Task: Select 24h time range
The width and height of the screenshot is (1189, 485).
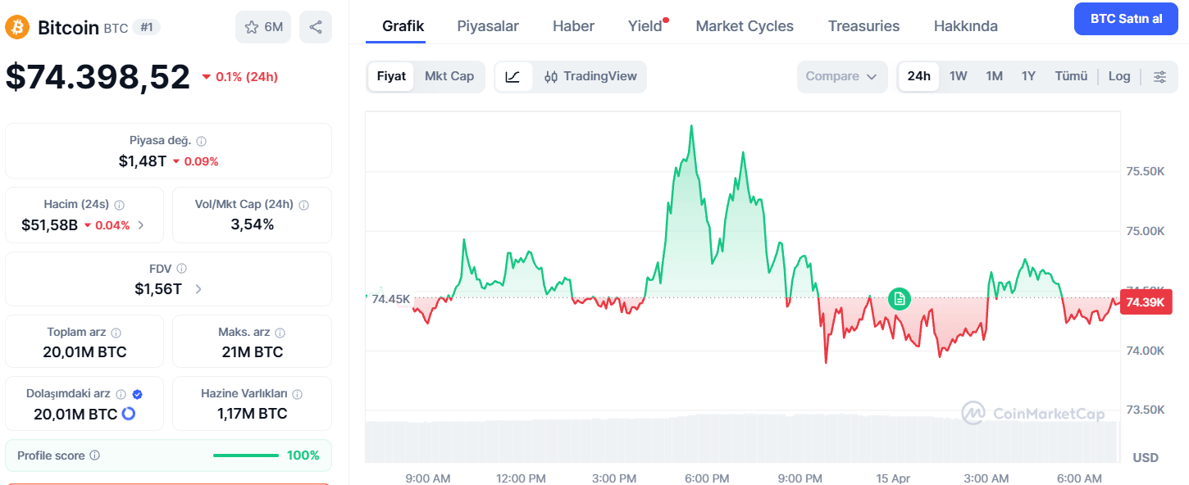Action: pos(918,76)
